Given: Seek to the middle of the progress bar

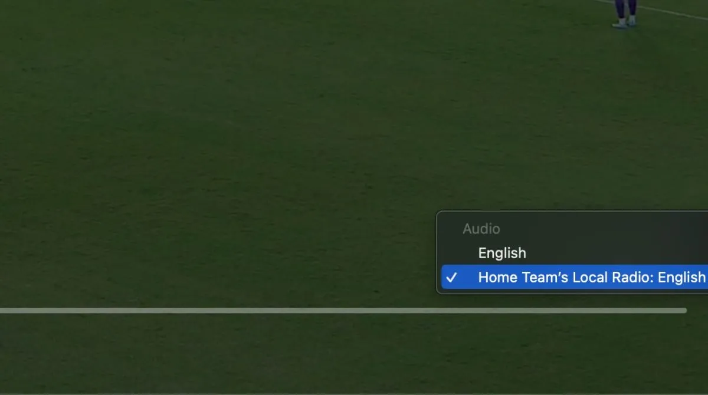Looking at the screenshot, I should [343, 310].
